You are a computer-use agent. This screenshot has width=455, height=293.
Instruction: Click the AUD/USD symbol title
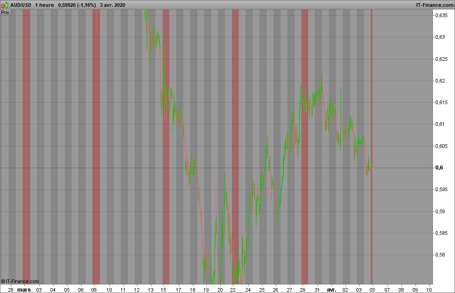pos(21,5)
